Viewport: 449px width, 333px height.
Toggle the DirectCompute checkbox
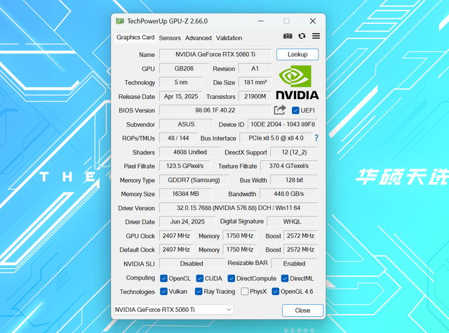click(231, 278)
